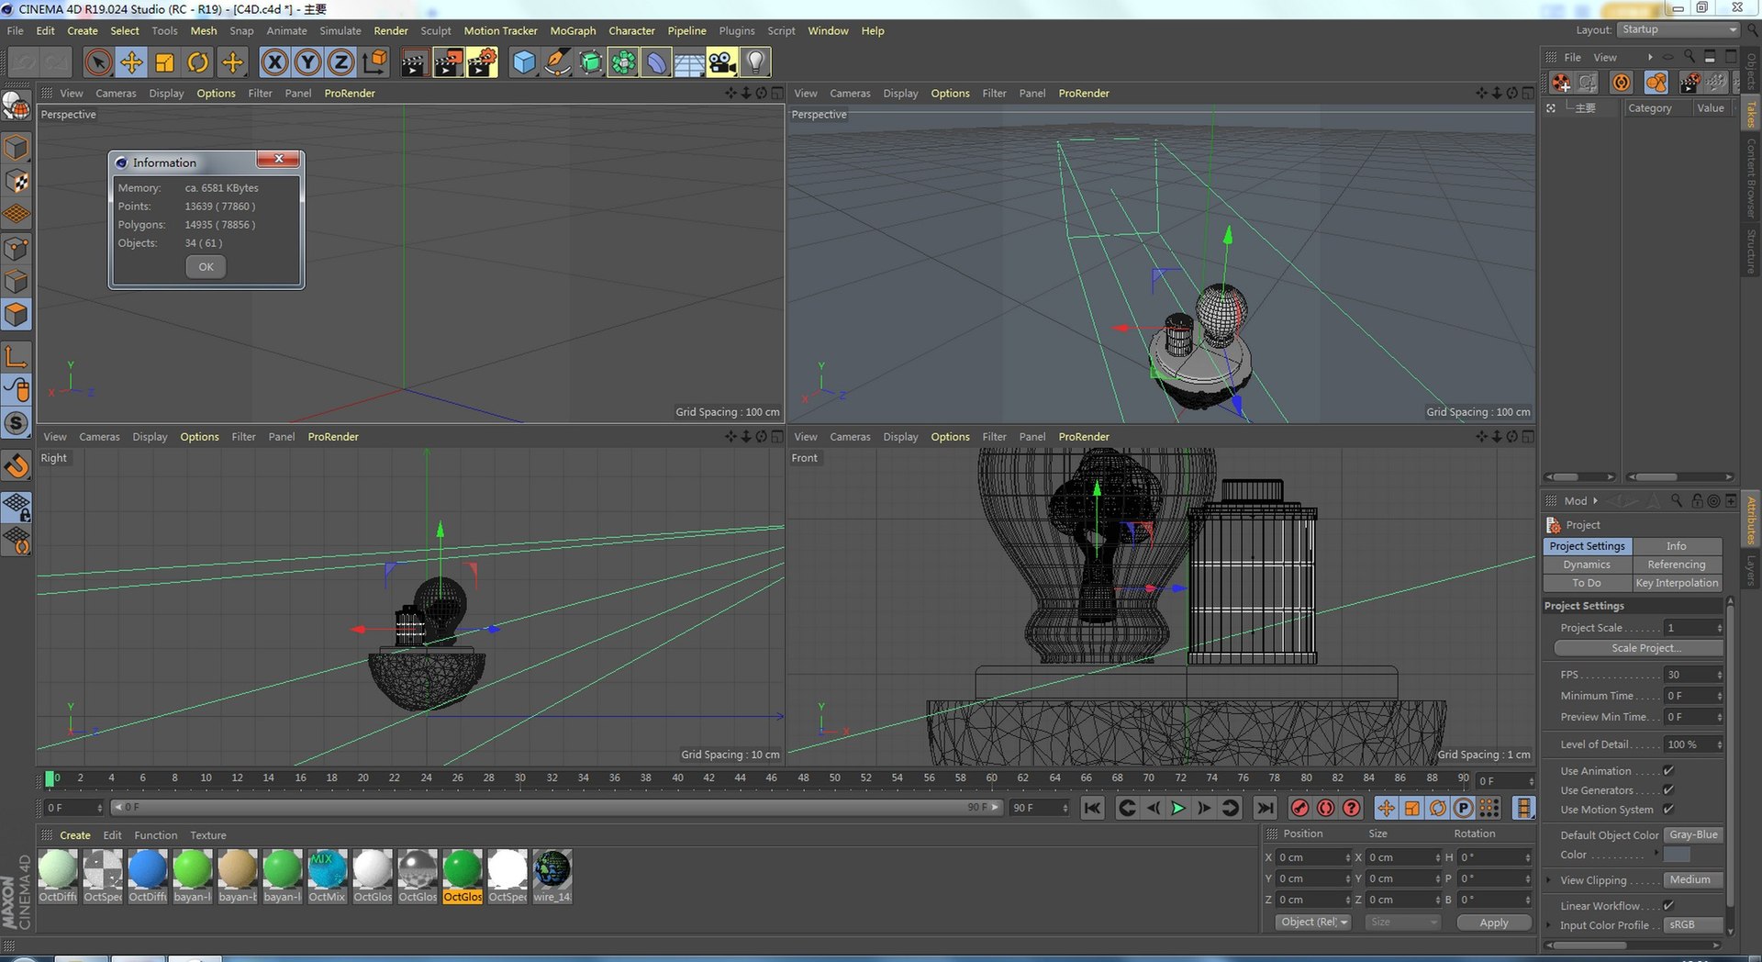
Task: Go to end of animation
Action: [x=1266, y=808]
